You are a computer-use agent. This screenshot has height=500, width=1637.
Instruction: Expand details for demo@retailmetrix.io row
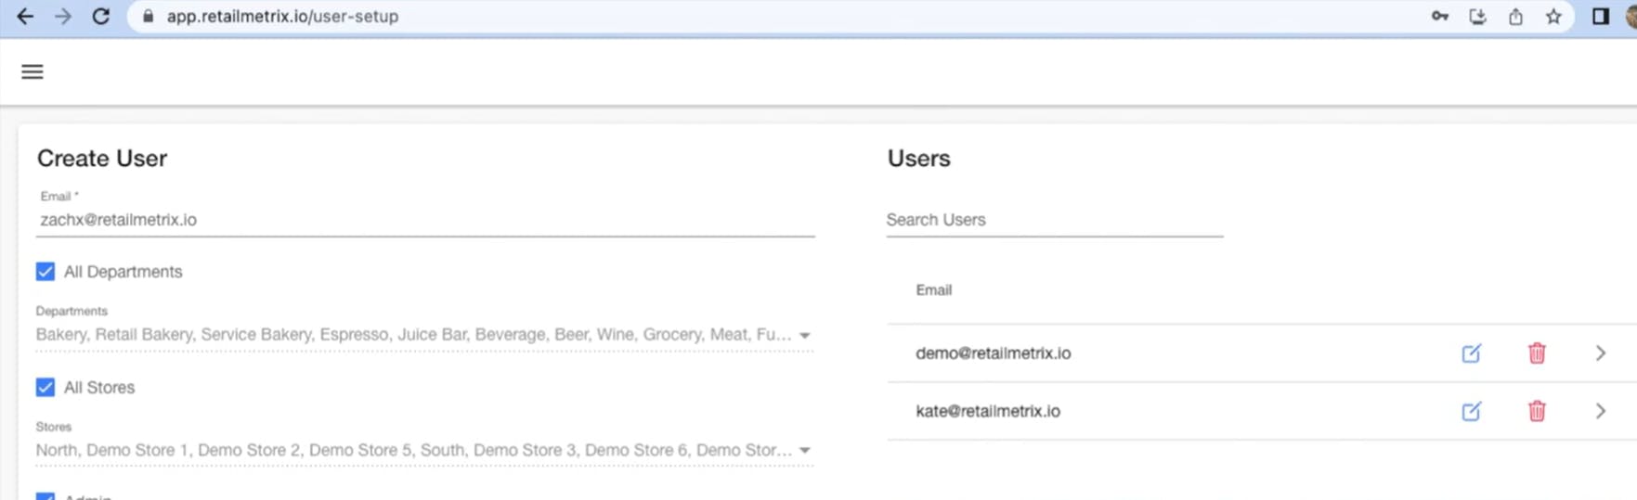click(1601, 353)
